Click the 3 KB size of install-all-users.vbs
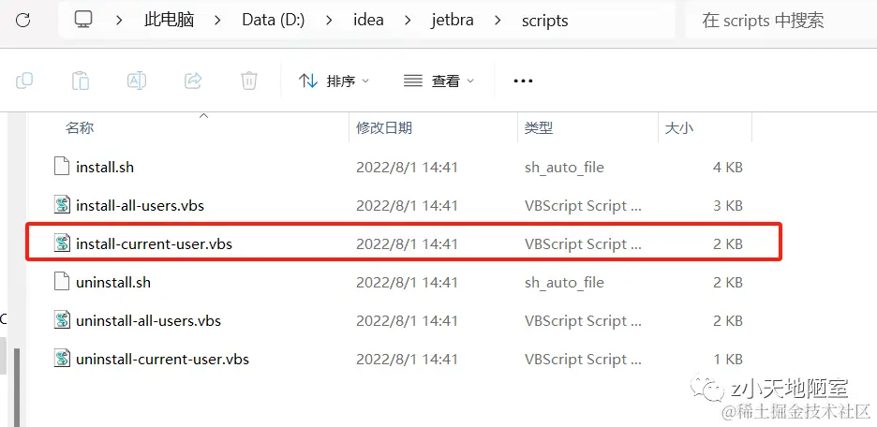The image size is (877, 427). (728, 206)
